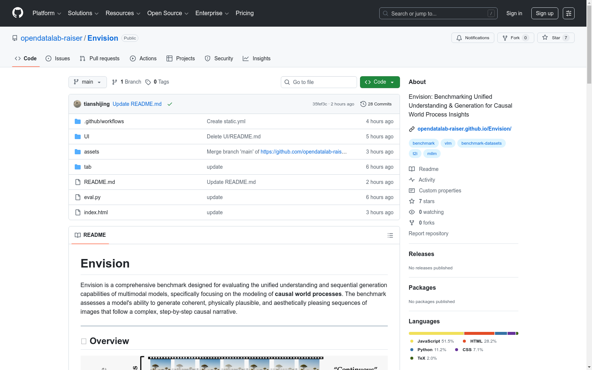Expand the Open Source menu

168,13
